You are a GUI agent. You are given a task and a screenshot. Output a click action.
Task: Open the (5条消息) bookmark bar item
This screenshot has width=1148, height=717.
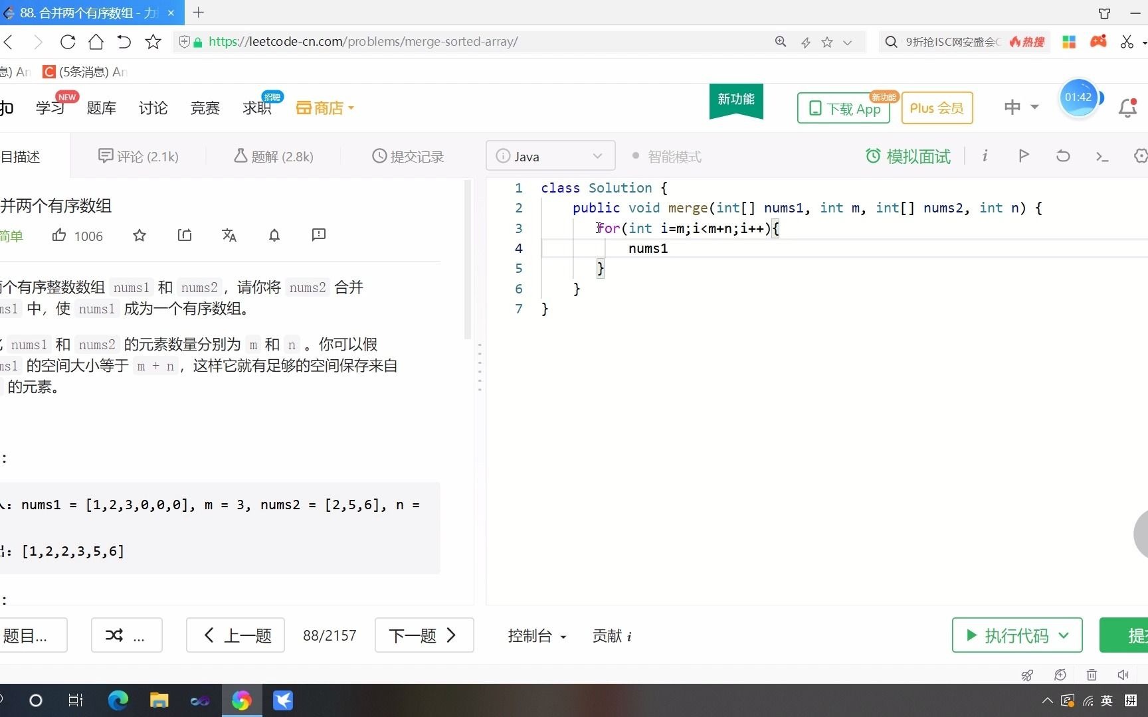pyautogui.click(x=85, y=72)
